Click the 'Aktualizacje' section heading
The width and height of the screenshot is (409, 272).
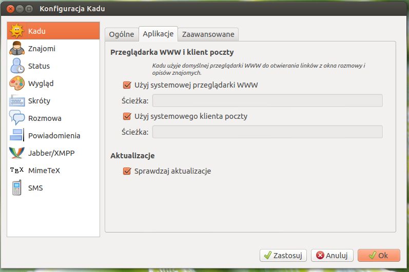[x=132, y=156]
